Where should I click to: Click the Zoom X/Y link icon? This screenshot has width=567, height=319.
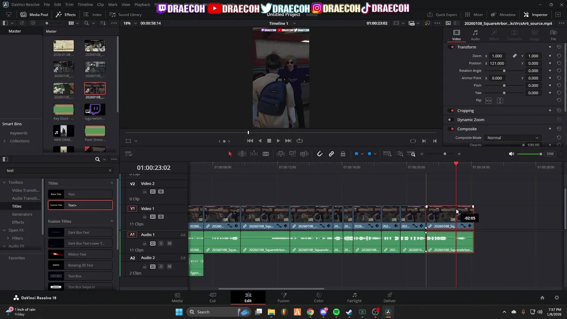point(515,56)
